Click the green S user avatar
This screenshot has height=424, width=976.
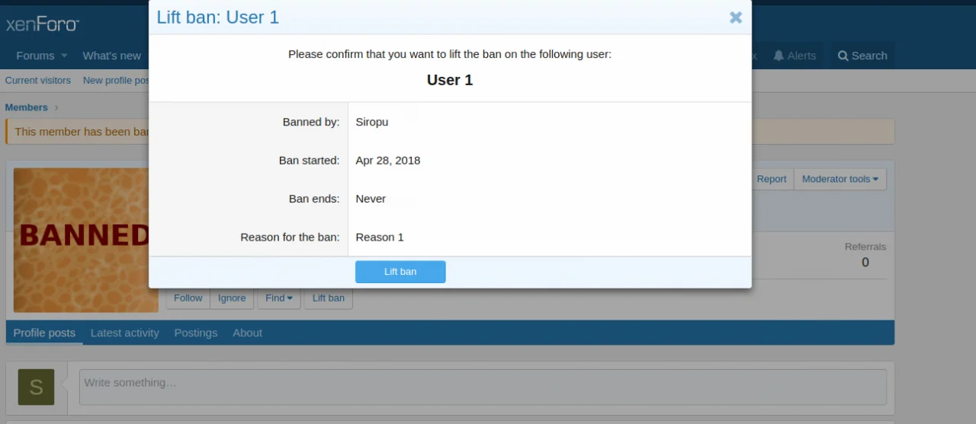(x=36, y=387)
